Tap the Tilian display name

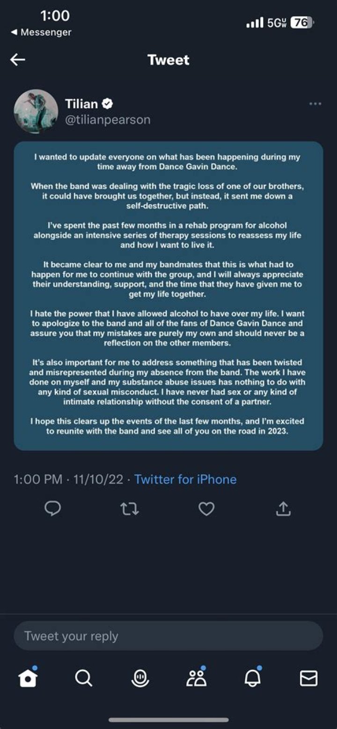tap(81, 103)
